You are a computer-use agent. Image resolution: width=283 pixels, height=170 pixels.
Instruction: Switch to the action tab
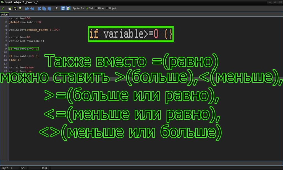point(4,14)
